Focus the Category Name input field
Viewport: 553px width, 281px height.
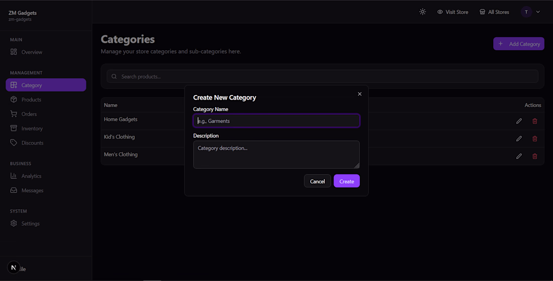coord(276,121)
